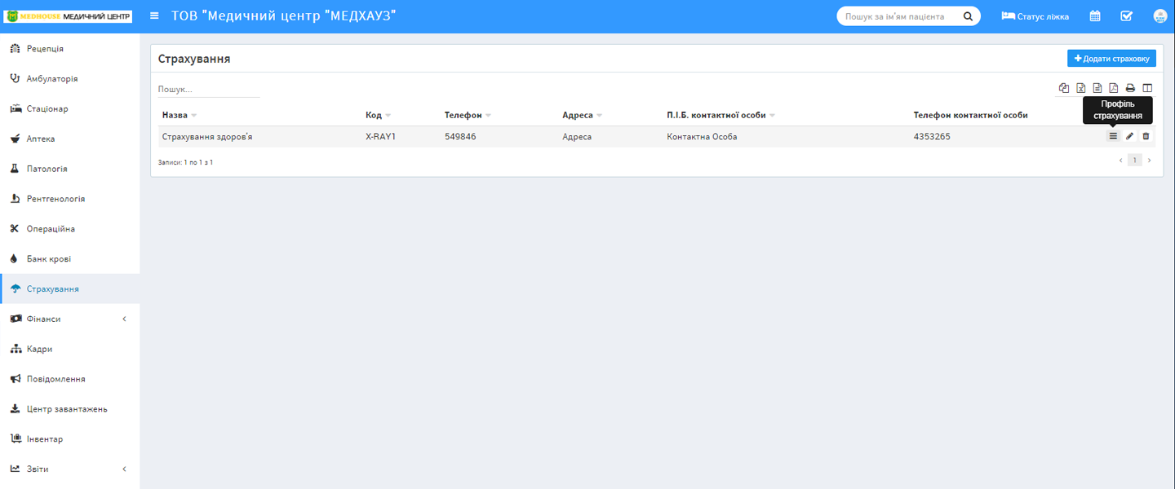The height and width of the screenshot is (489, 1175).
Task: Open Інвентар in the sidebar
Action: [x=70, y=439]
